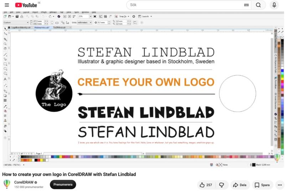The image size is (285, 191).
Task: Go to the YouTube home logo
Action: click(26, 5)
